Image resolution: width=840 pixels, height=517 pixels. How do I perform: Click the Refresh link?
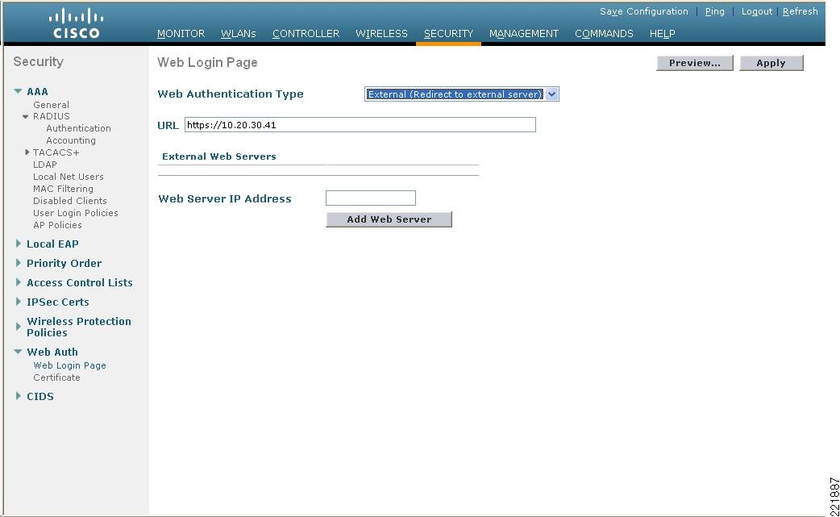pyautogui.click(x=800, y=11)
